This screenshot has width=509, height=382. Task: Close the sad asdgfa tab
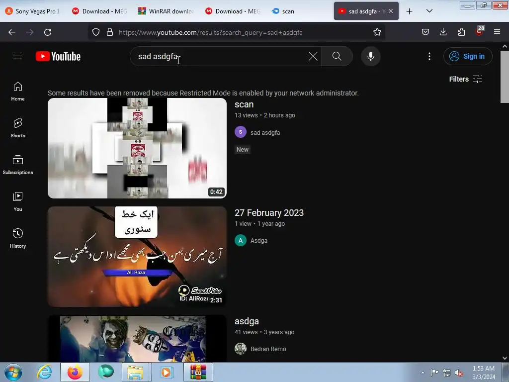[x=391, y=11]
